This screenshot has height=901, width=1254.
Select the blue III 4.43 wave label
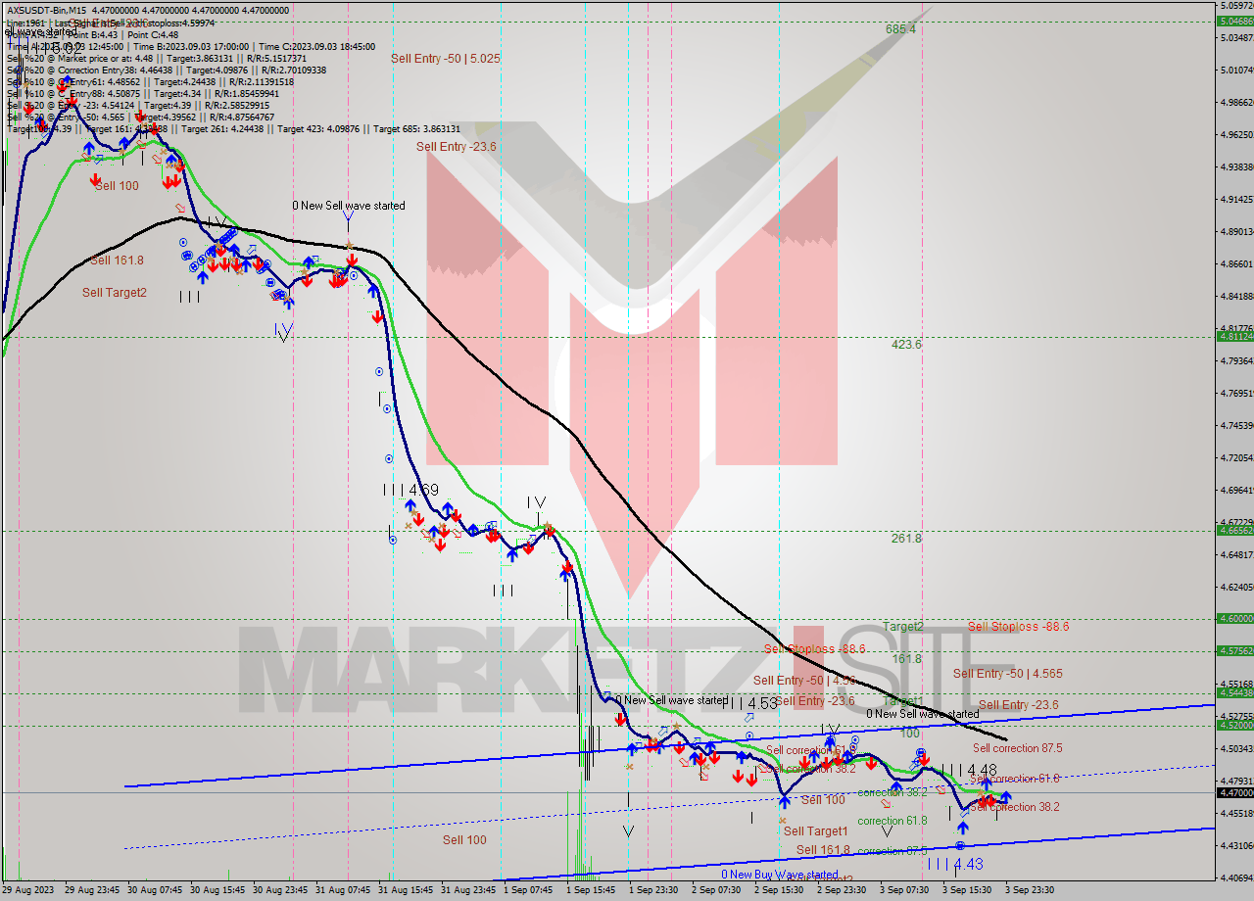point(954,864)
